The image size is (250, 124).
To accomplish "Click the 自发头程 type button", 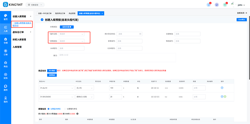I will [x=67, y=27].
